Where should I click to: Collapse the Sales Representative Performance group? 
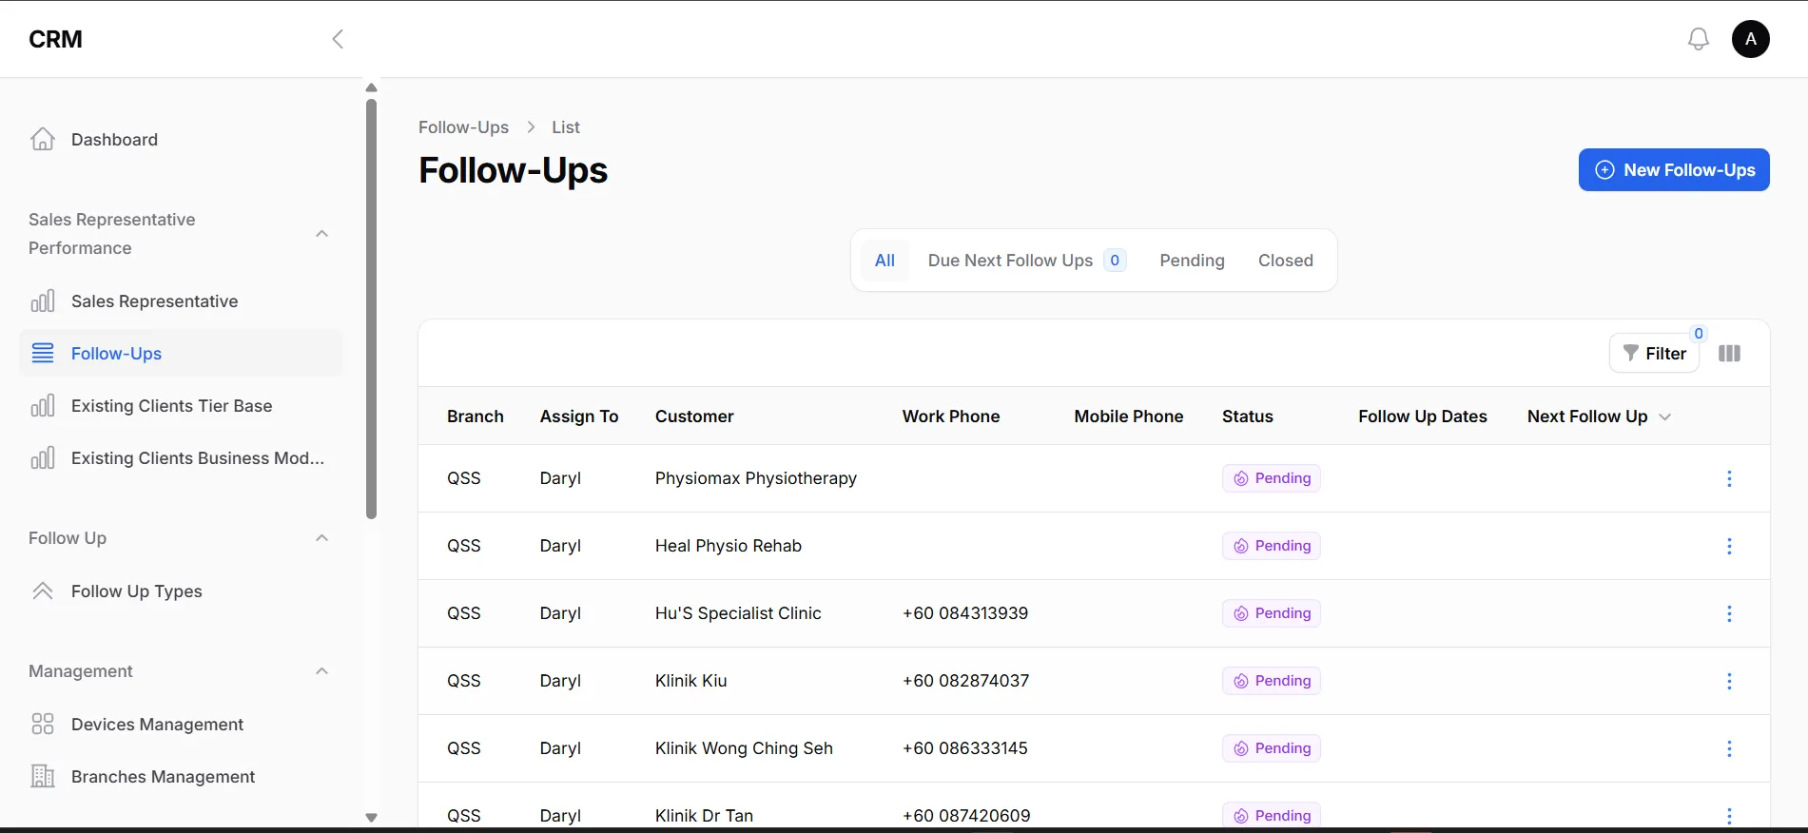pyautogui.click(x=322, y=234)
